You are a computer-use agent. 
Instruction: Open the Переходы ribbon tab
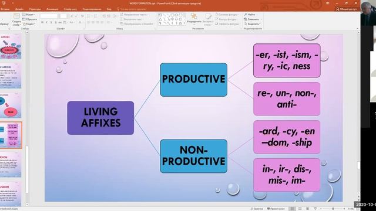click(35, 9)
